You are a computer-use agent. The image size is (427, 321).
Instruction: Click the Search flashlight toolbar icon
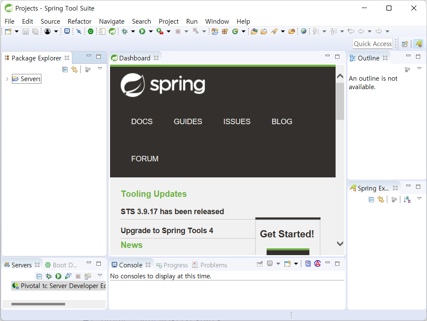pos(274,31)
